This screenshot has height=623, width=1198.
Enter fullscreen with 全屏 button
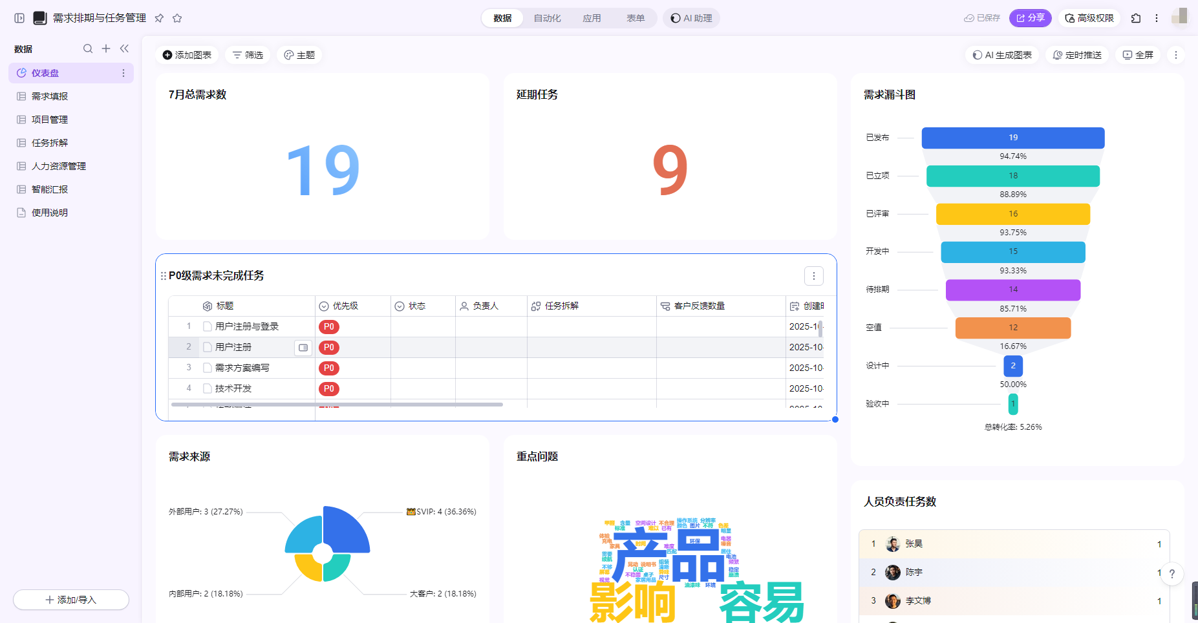pyautogui.click(x=1138, y=55)
